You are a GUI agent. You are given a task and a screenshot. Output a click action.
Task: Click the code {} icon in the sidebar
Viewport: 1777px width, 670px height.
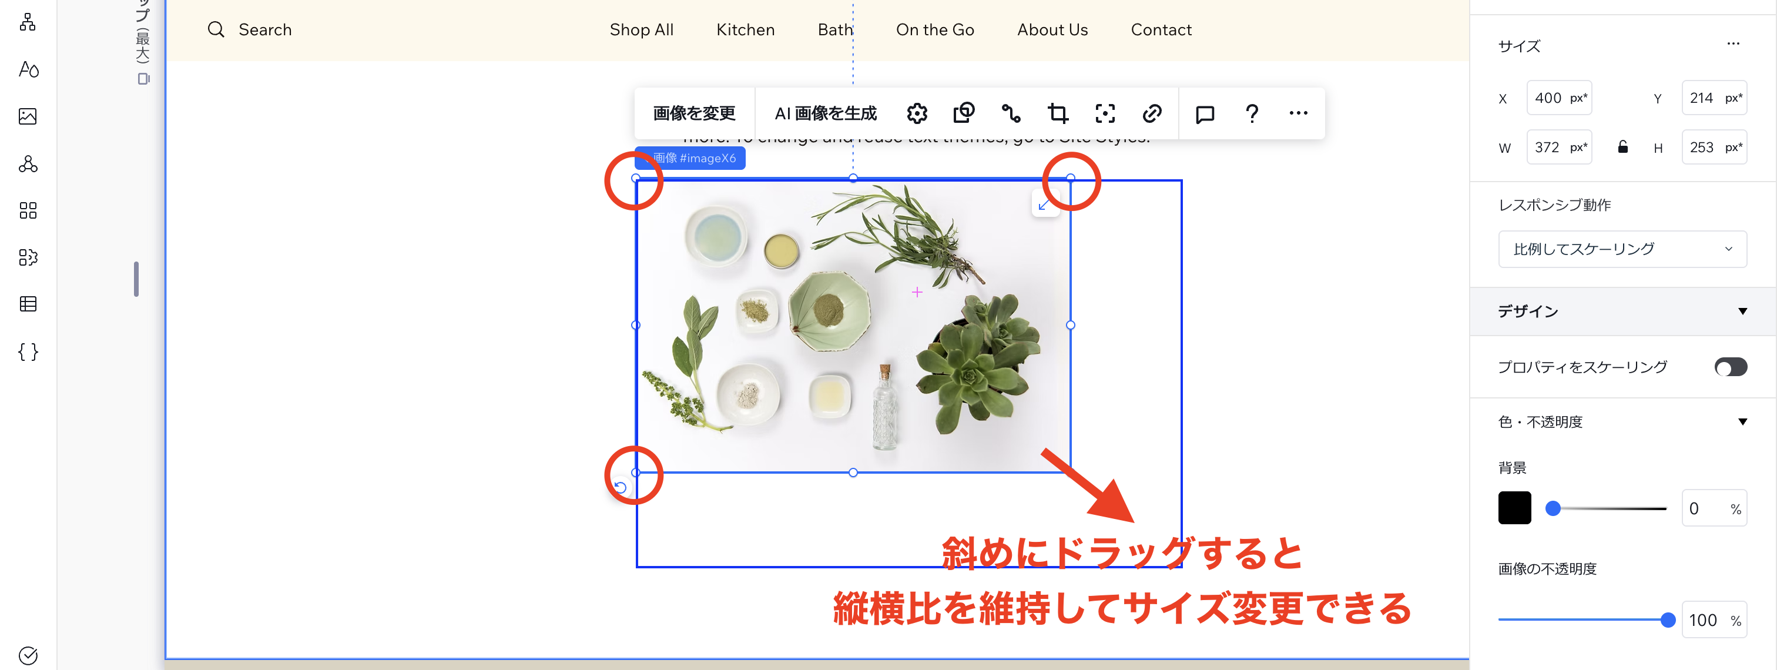(x=28, y=352)
